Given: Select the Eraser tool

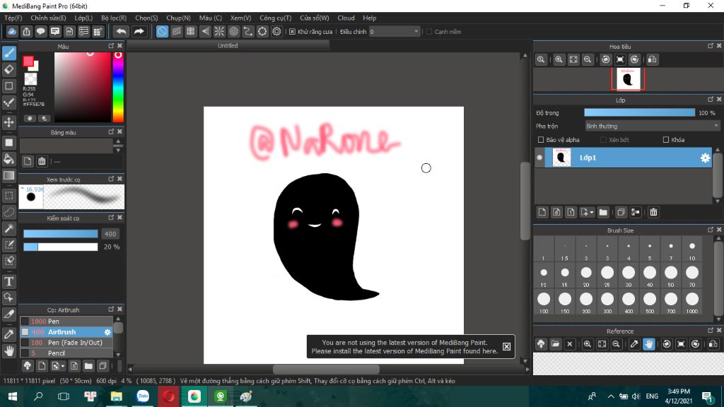Looking at the screenshot, I should pyautogui.click(x=8, y=70).
